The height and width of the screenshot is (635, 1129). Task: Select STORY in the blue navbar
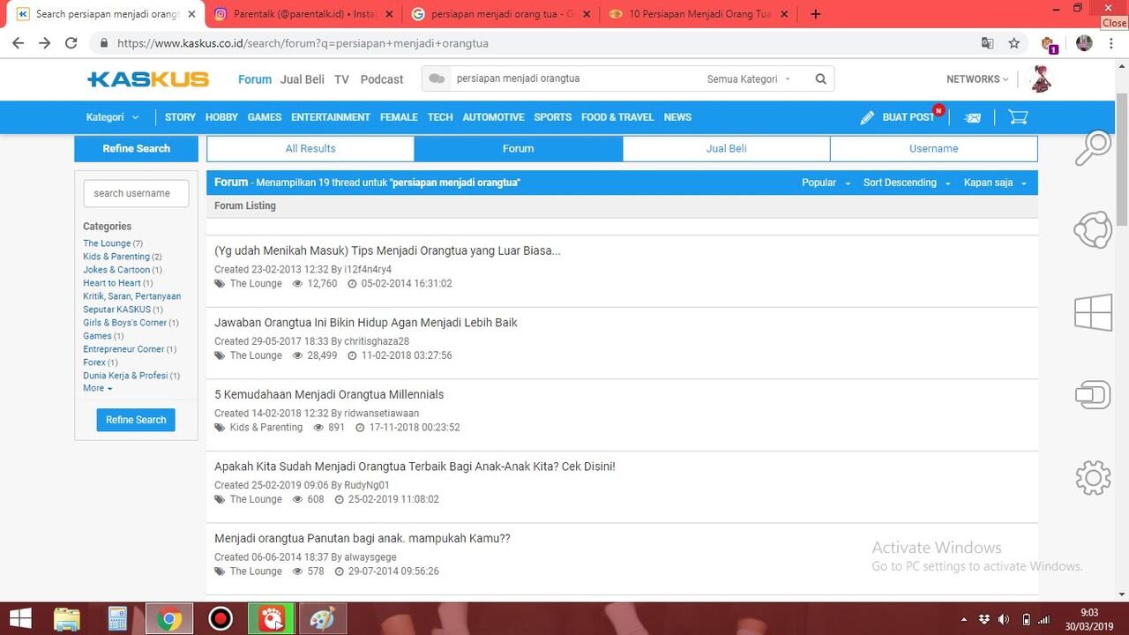[180, 117]
